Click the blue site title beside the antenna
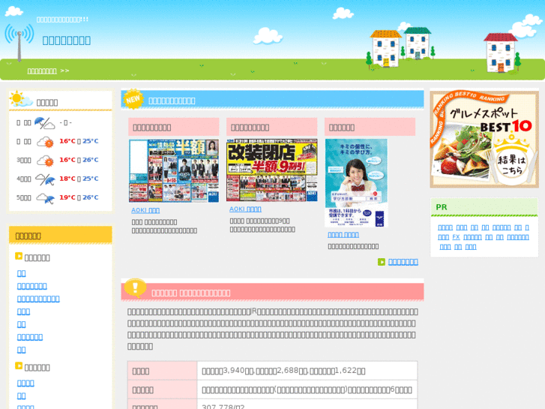 [x=67, y=41]
